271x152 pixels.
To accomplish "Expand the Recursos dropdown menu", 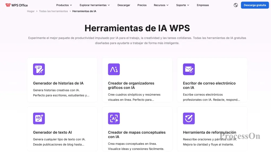I will coord(161,5).
